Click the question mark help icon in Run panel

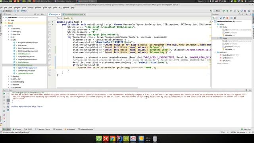pyautogui.click(x=4, y=122)
